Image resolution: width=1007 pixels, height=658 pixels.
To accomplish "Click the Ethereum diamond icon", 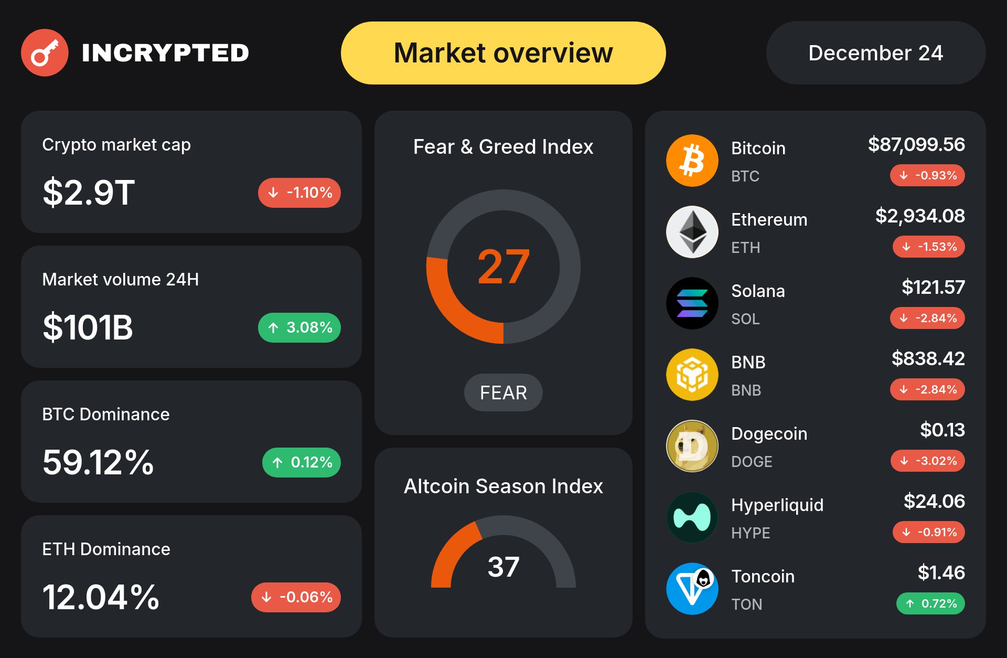I will [x=692, y=232].
